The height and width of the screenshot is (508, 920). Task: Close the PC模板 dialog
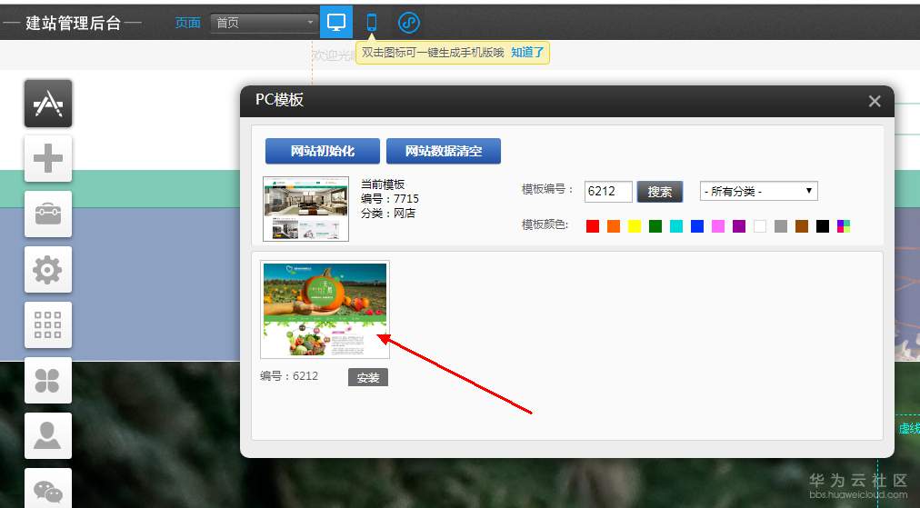tap(875, 101)
